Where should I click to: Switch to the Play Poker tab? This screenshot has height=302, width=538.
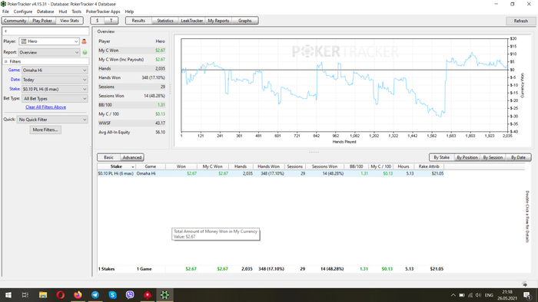tap(42, 21)
